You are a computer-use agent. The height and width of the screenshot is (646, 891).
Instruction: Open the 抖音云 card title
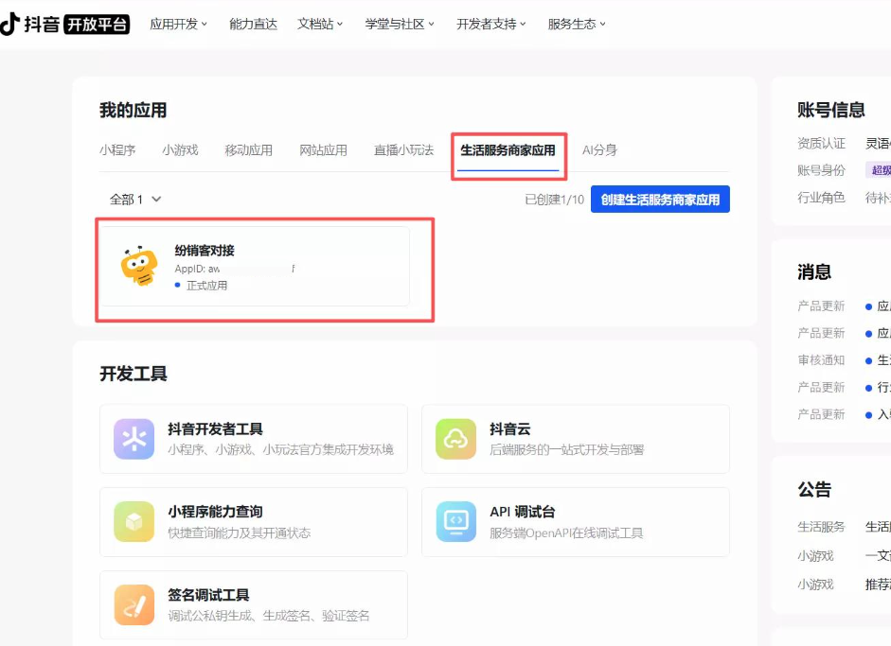(509, 429)
